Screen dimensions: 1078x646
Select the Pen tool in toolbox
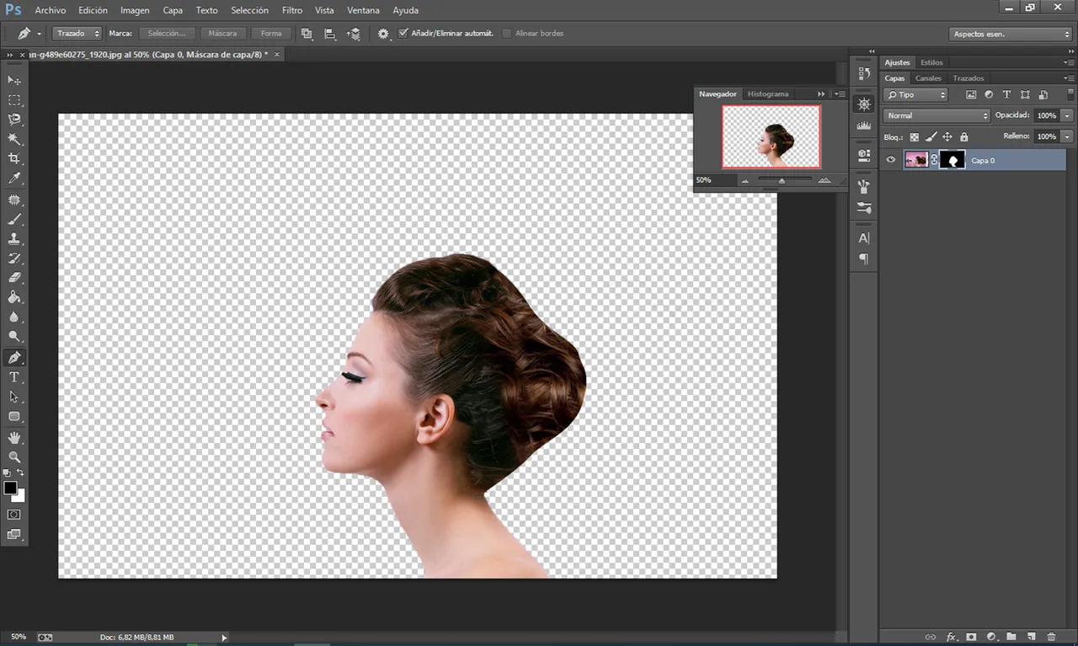pos(14,357)
